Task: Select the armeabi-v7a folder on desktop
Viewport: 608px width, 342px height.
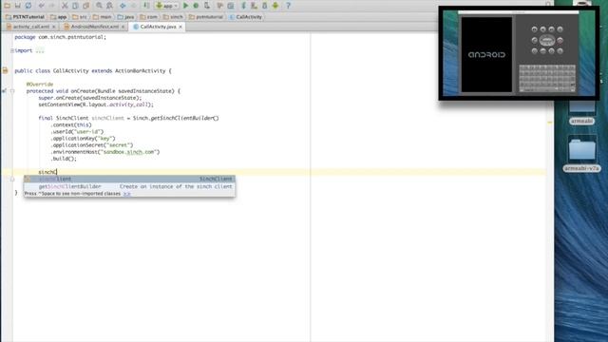Action: pos(581,154)
